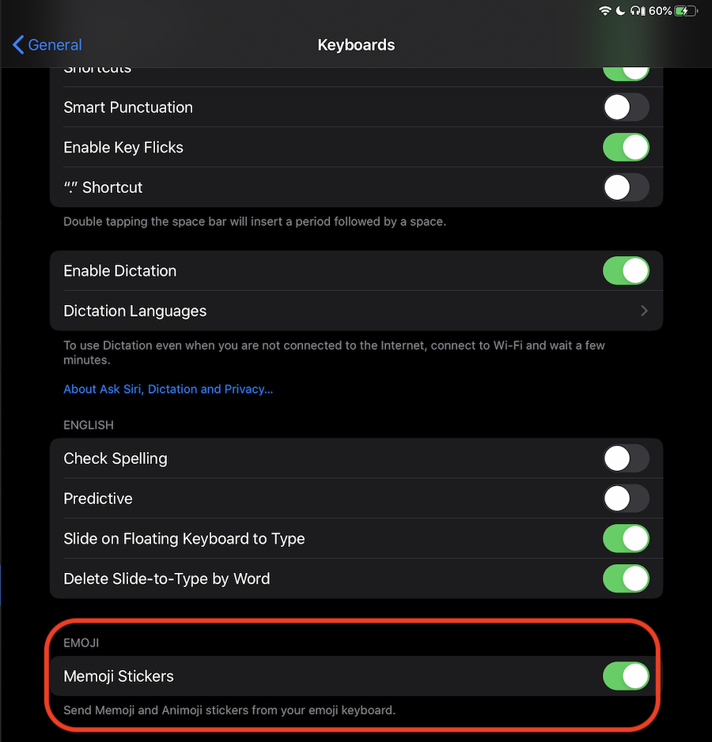712x742 pixels.
Task: Click the Wi-Fi status icon
Action: pyautogui.click(x=605, y=11)
